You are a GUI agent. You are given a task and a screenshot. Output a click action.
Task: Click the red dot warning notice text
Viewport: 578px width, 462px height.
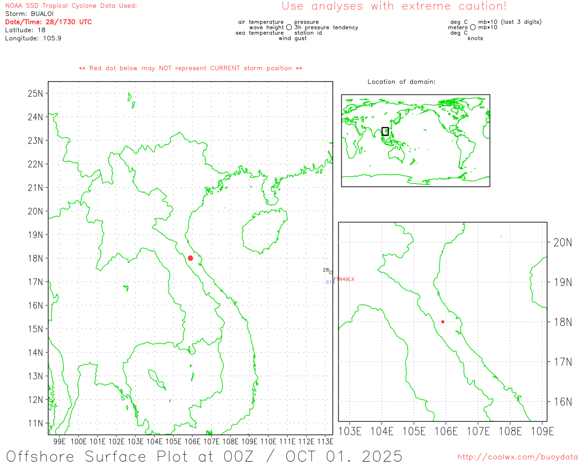pyautogui.click(x=191, y=68)
